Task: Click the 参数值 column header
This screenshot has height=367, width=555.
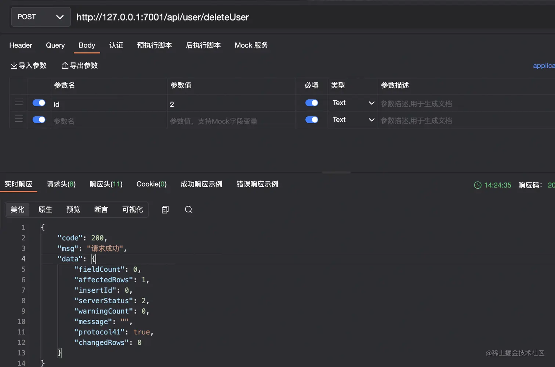Action: (181, 85)
